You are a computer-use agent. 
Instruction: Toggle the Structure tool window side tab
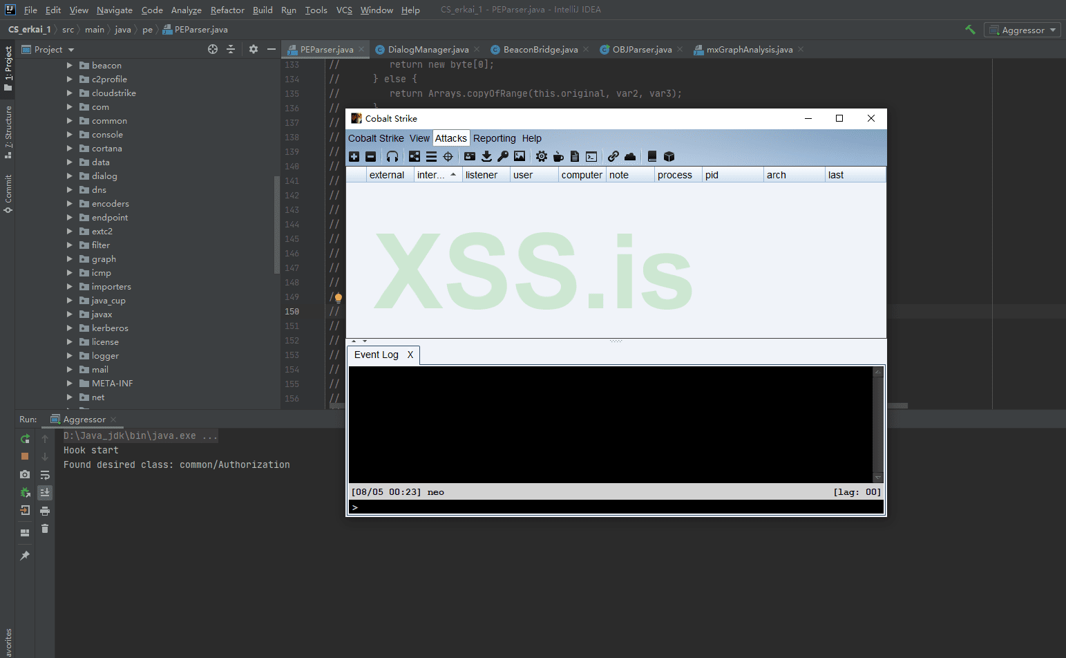click(x=8, y=132)
